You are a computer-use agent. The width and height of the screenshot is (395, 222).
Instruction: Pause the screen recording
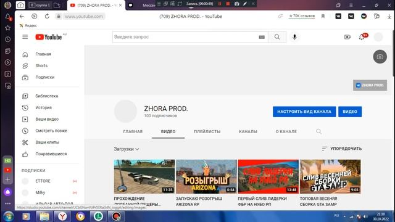click(x=220, y=4)
